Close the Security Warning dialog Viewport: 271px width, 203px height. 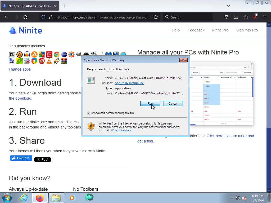pyautogui.click(x=183, y=60)
